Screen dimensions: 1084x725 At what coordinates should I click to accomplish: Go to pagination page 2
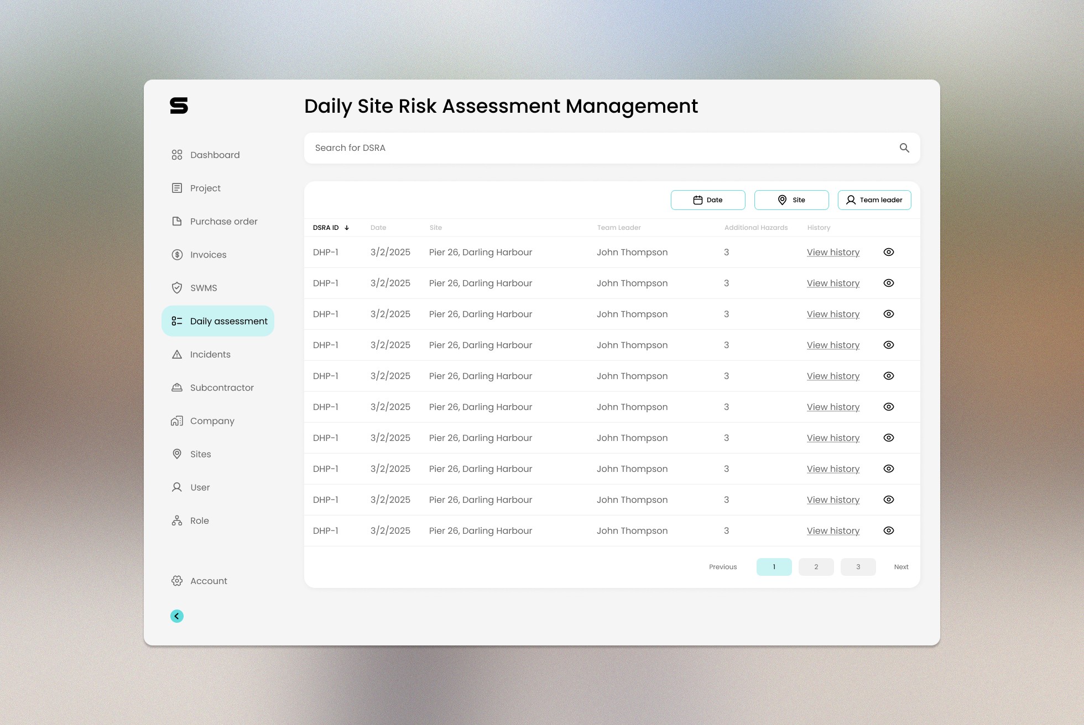[816, 567]
